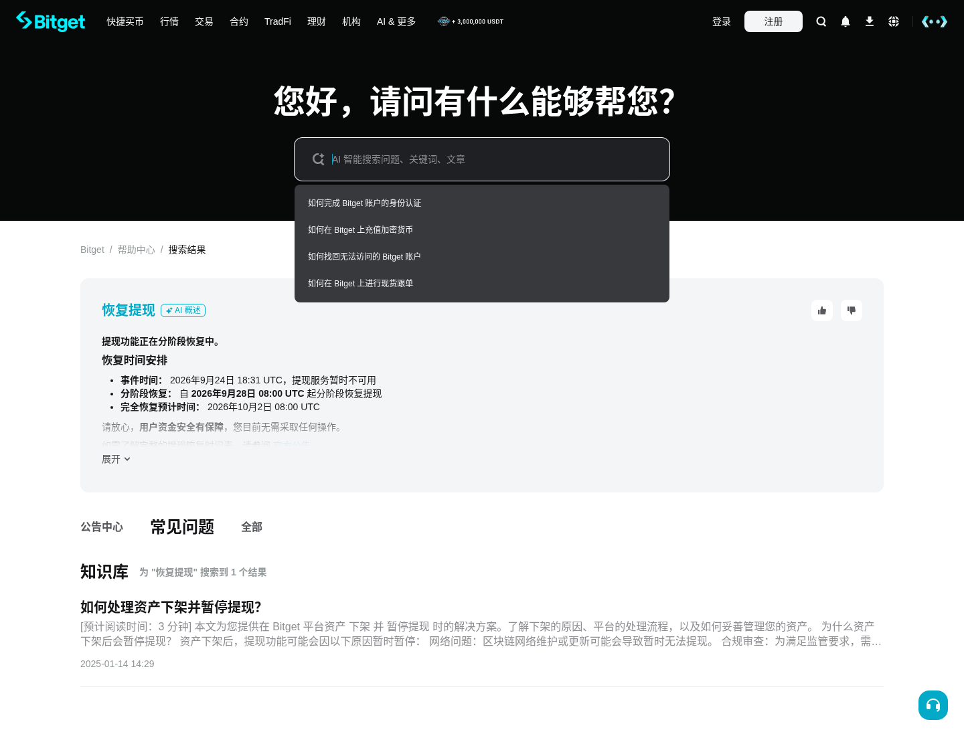This screenshot has width=964, height=736.
Task: Open the TradFi menu
Action: 278,21
